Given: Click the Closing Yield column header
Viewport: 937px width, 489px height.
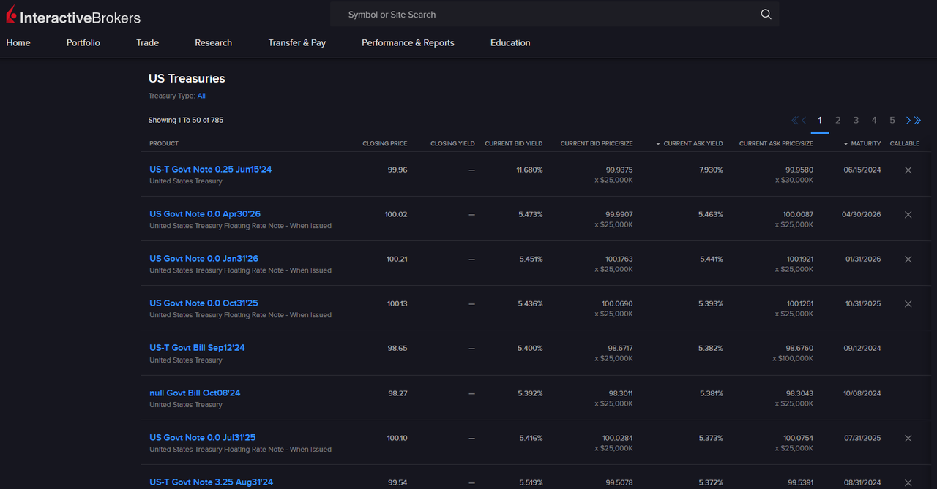Looking at the screenshot, I should click(x=452, y=144).
